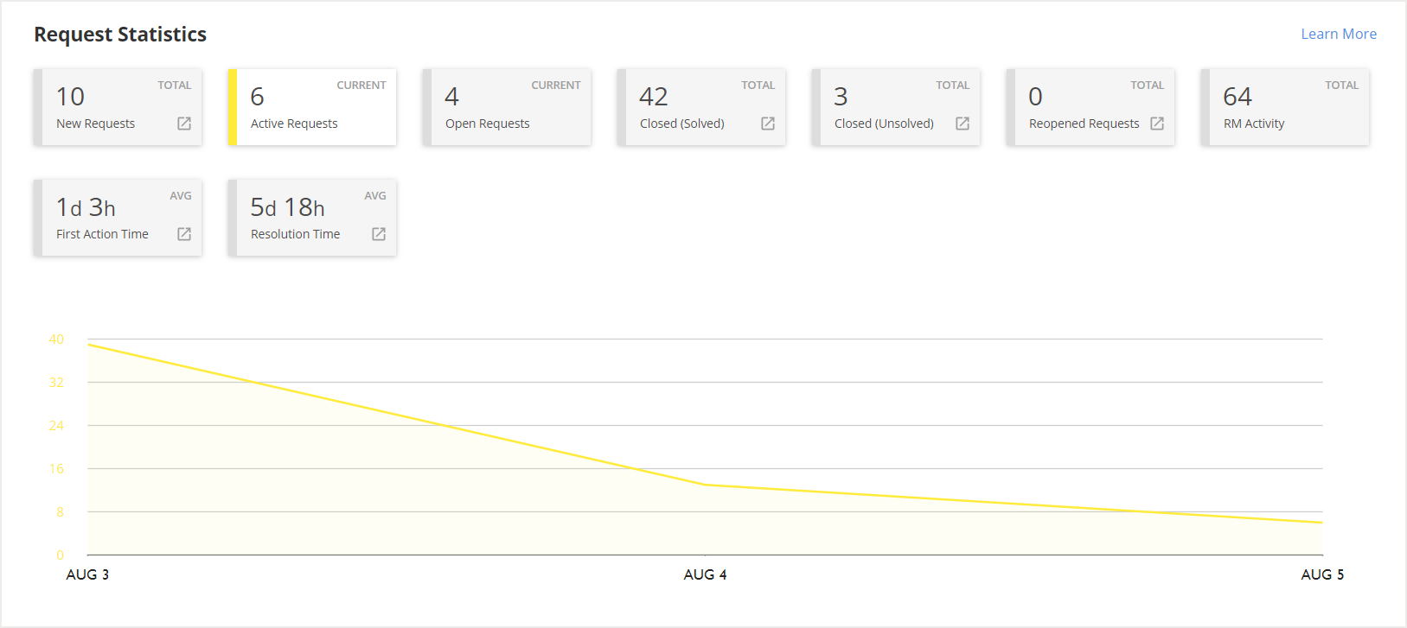The width and height of the screenshot is (1407, 628).
Task: Select the AUG 4 date on the chart
Action: pos(705,574)
